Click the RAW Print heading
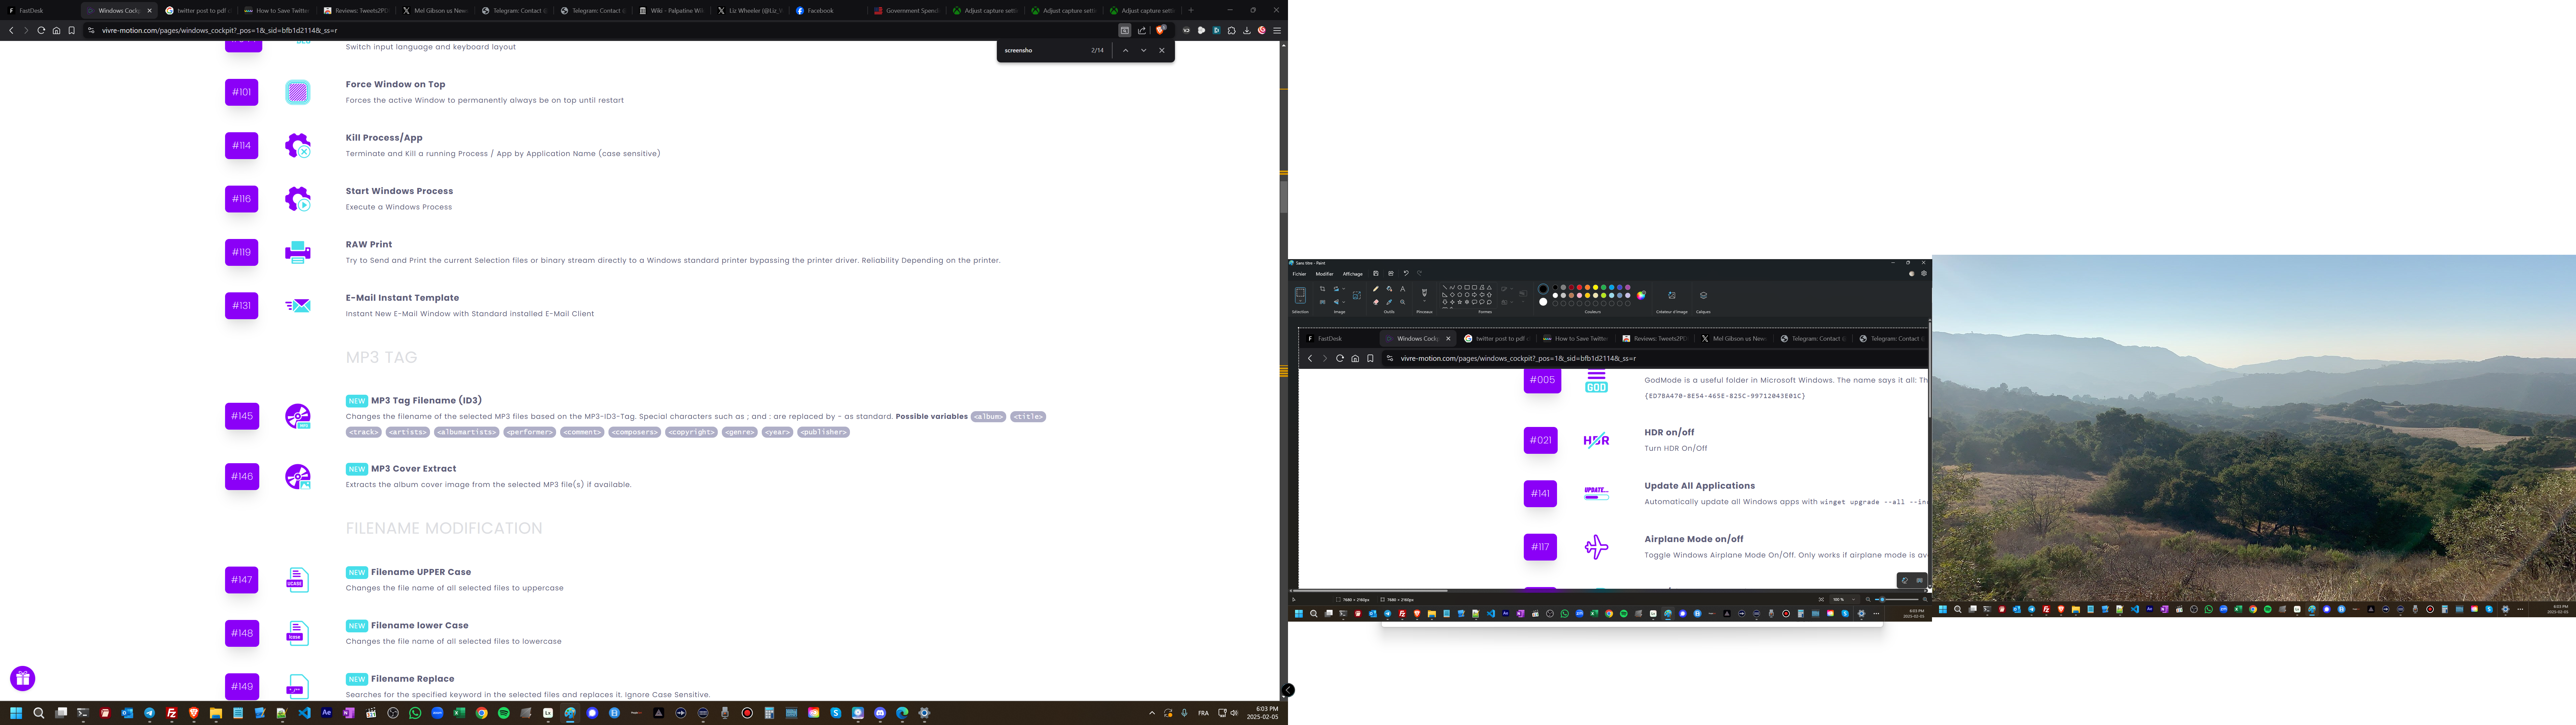This screenshot has height=725, width=2576. [369, 244]
